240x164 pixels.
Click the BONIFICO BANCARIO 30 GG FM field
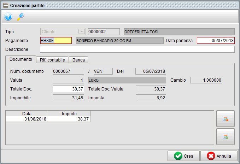tap(120, 41)
